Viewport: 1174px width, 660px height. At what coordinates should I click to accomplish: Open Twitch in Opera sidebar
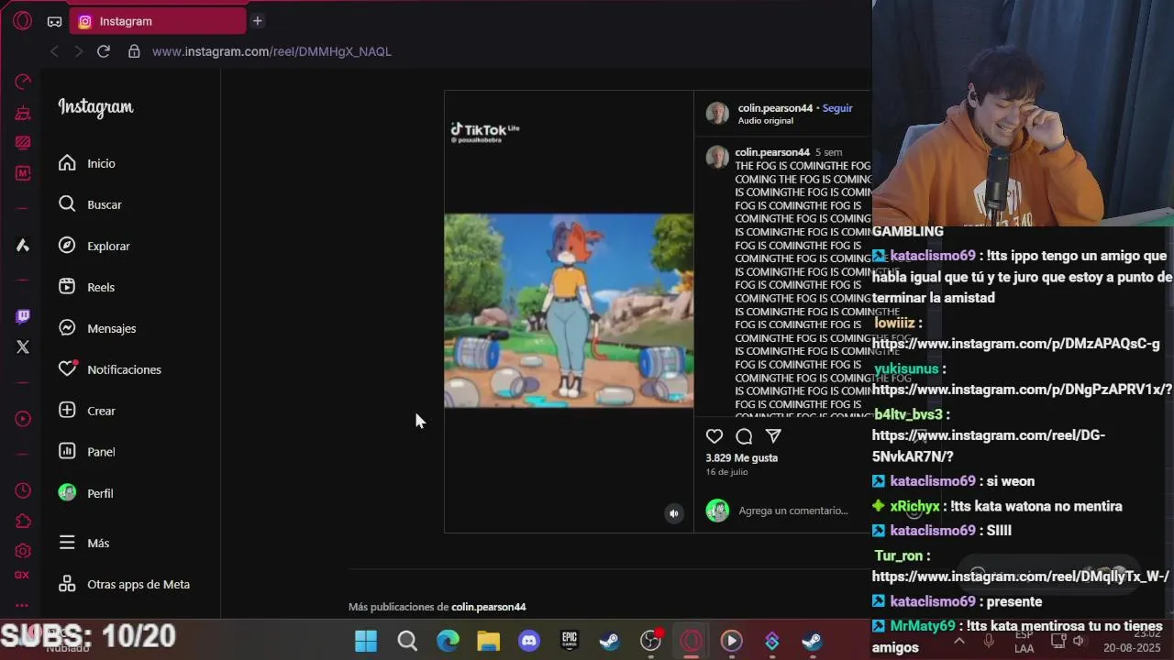[23, 316]
